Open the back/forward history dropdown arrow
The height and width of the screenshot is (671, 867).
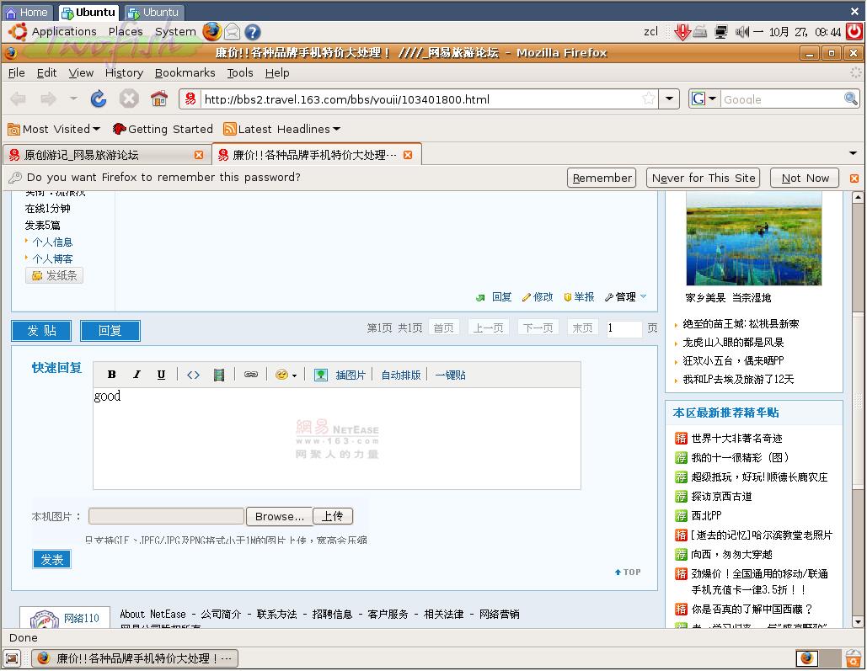(73, 99)
